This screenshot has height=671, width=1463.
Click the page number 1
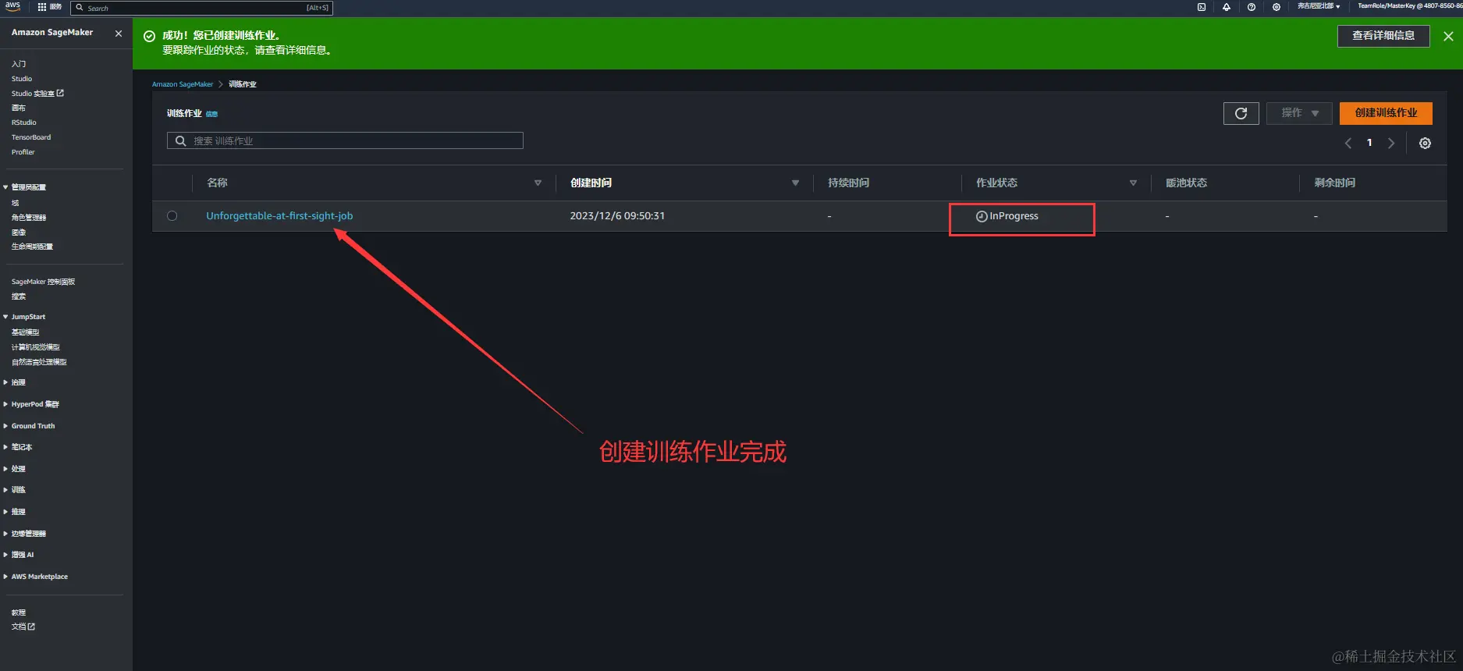pyautogui.click(x=1369, y=143)
